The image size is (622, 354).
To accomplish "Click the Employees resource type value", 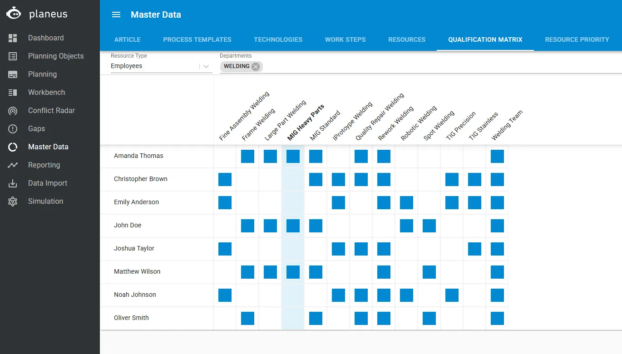I will [x=126, y=66].
